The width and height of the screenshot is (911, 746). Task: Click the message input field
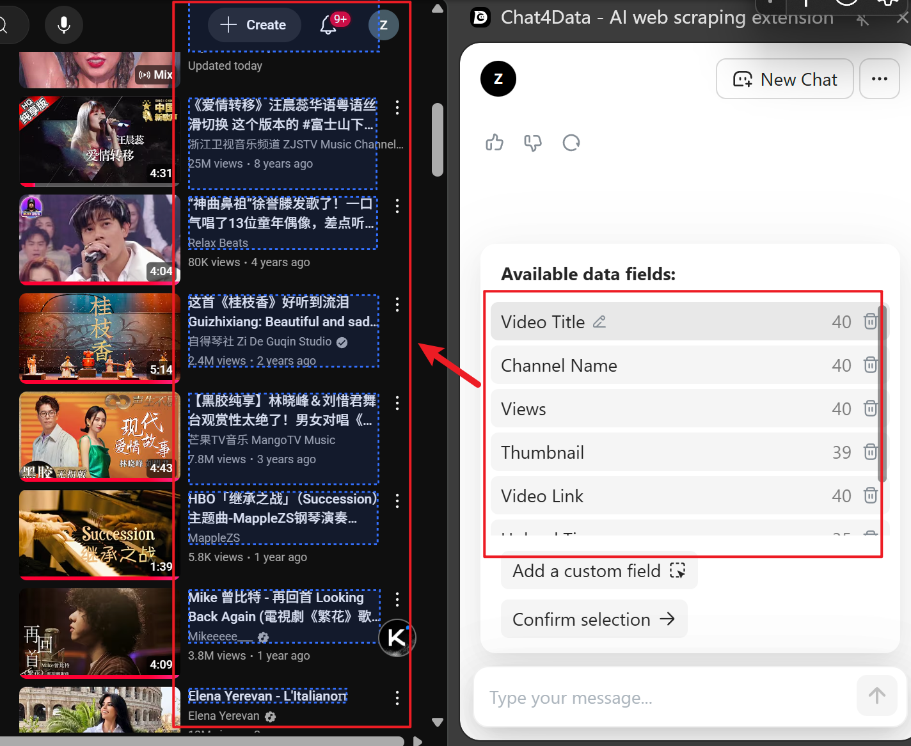(x=665, y=697)
